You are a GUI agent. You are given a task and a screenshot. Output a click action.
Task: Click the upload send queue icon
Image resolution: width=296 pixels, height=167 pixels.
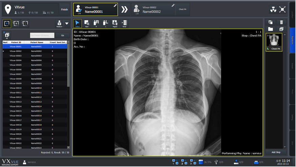point(236,162)
